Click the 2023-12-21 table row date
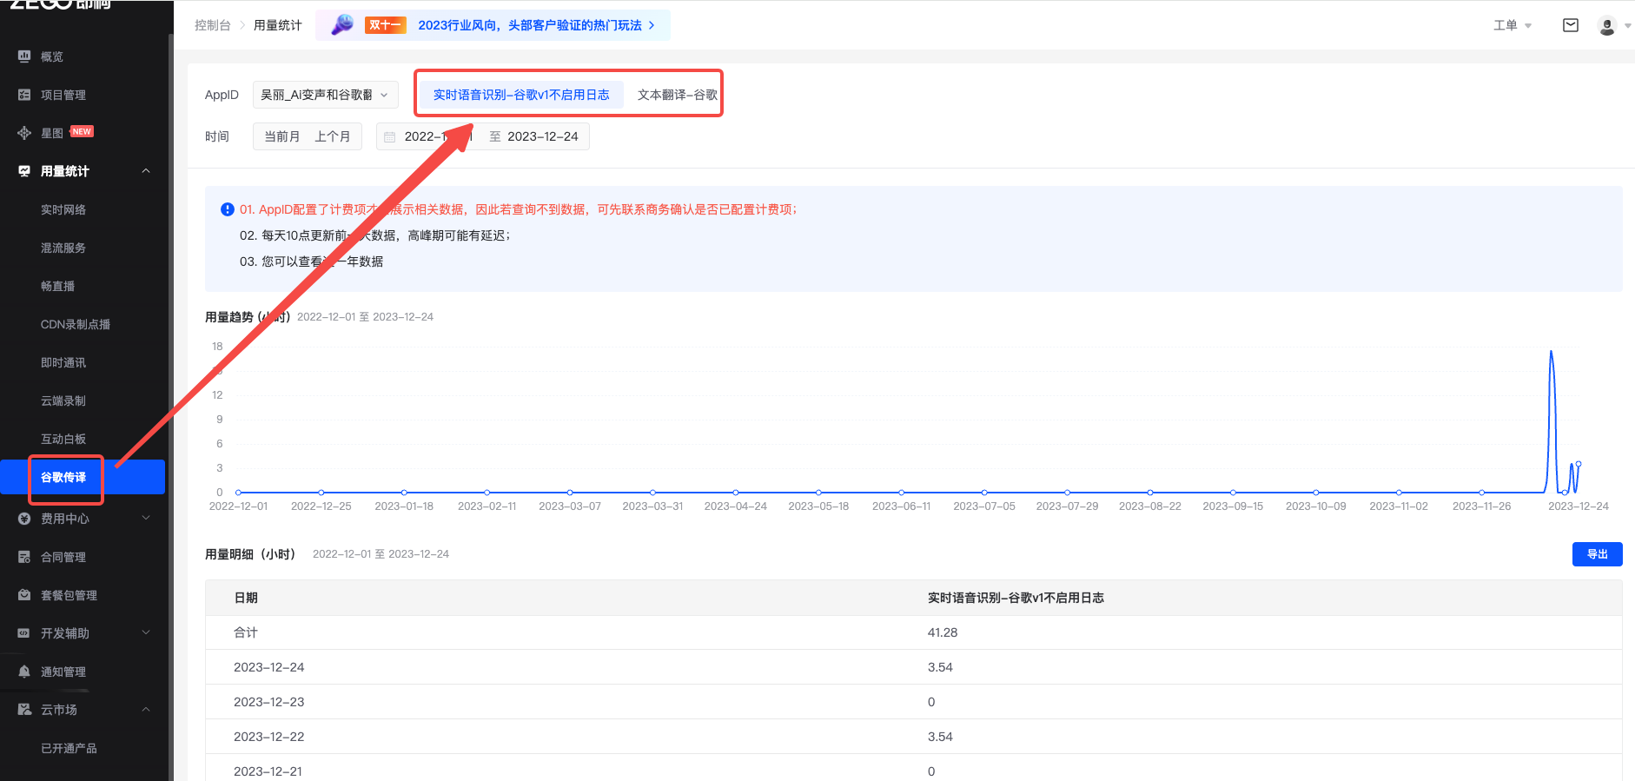1635x781 pixels. (x=268, y=771)
